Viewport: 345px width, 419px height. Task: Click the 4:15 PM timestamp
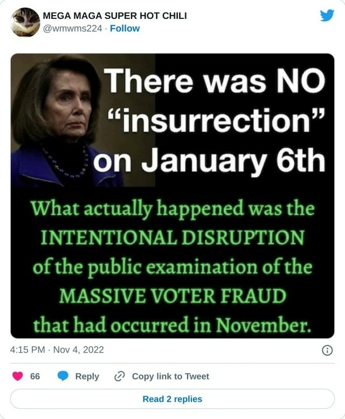[27, 350]
